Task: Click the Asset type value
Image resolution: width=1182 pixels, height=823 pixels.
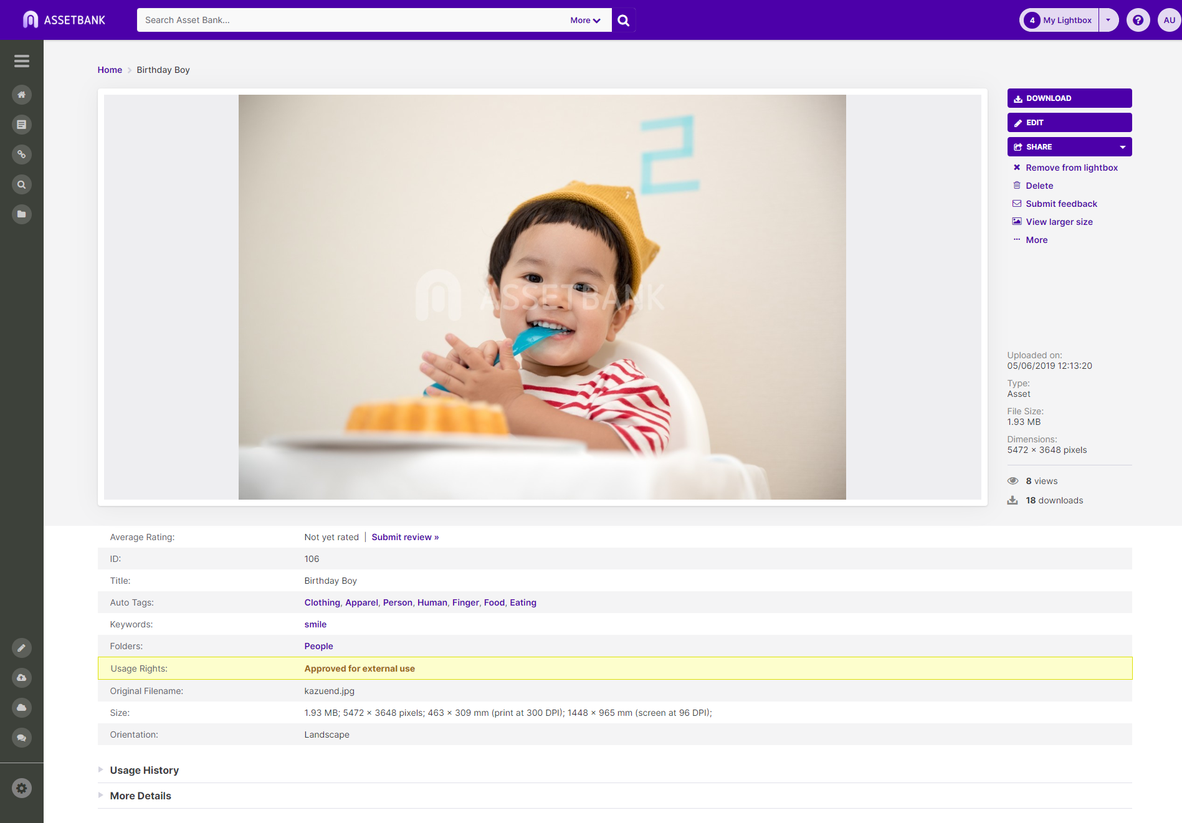Action: coord(1019,394)
